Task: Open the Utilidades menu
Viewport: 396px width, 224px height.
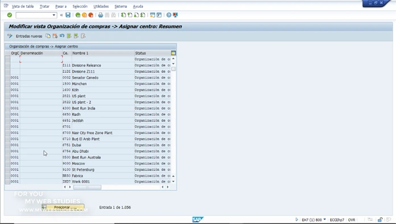Action: coord(101,6)
